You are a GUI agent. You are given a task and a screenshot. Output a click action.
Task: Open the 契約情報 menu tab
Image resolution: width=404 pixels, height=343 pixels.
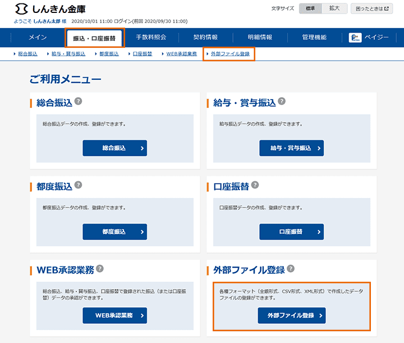[x=205, y=38]
